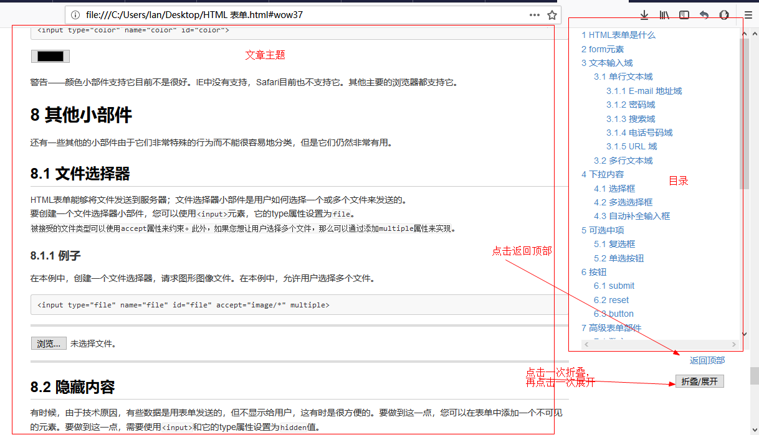Image resolution: width=759 pixels, height=435 pixels.
Task: Bookmark this page with the star icon
Action: coord(552,15)
